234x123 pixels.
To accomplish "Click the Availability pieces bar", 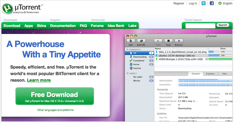I will [205, 85].
